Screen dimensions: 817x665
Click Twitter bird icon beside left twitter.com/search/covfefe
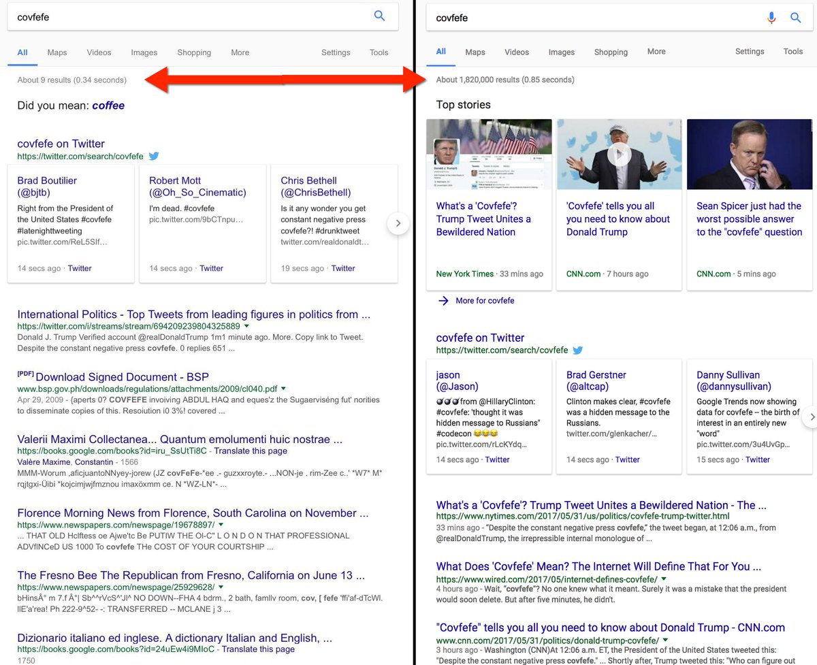click(154, 156)
